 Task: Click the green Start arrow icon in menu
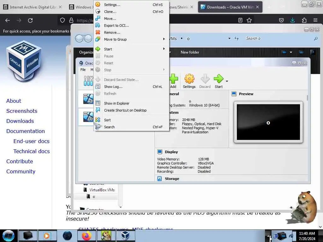[98, 49]
